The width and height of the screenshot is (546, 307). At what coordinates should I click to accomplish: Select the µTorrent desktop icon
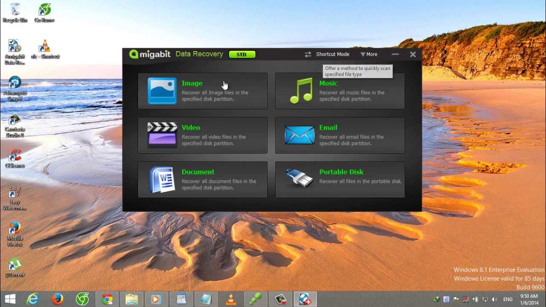(x=15, y=267)
